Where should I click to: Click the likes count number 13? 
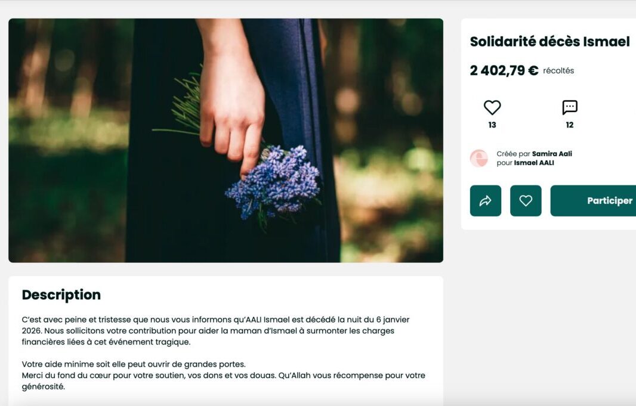pyautogui.click(x=492, y=125)
